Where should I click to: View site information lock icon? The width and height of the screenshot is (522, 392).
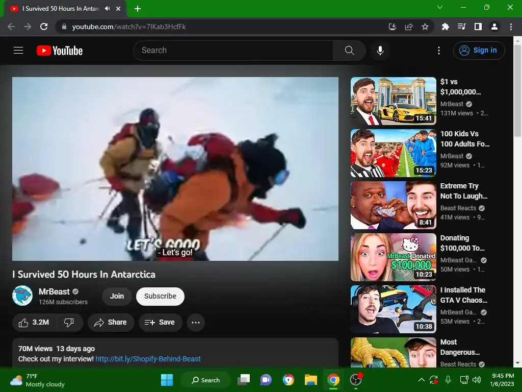pos(64,27)
